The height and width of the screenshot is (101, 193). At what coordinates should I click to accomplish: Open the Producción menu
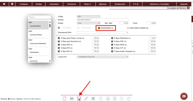[120, 4]
